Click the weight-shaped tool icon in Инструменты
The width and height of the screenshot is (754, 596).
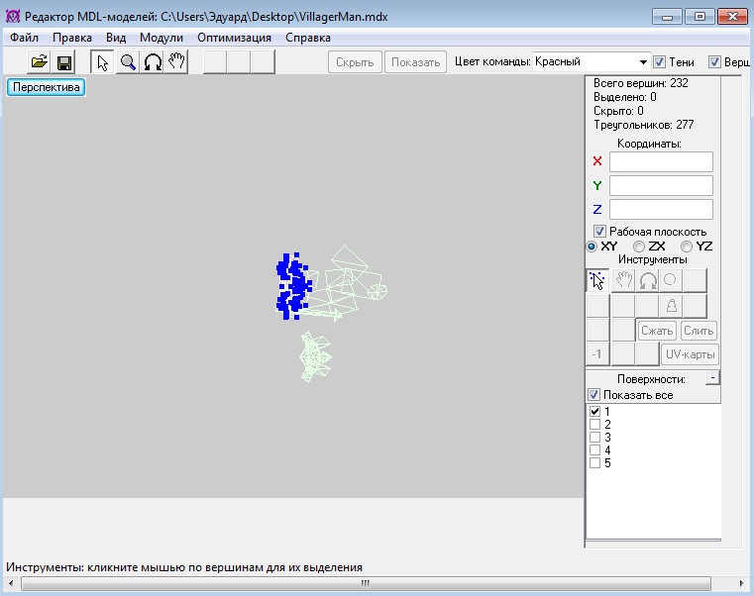click(x=672, y=306)
